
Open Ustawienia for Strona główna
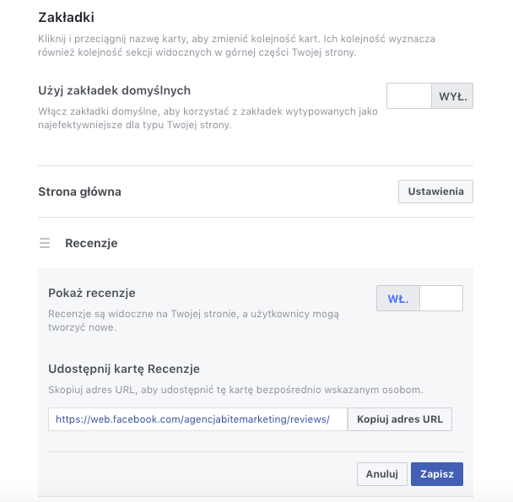tap(435, 192)
